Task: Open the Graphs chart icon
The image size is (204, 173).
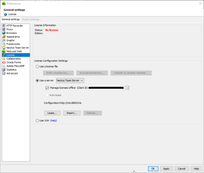Action: coord(4,40)
